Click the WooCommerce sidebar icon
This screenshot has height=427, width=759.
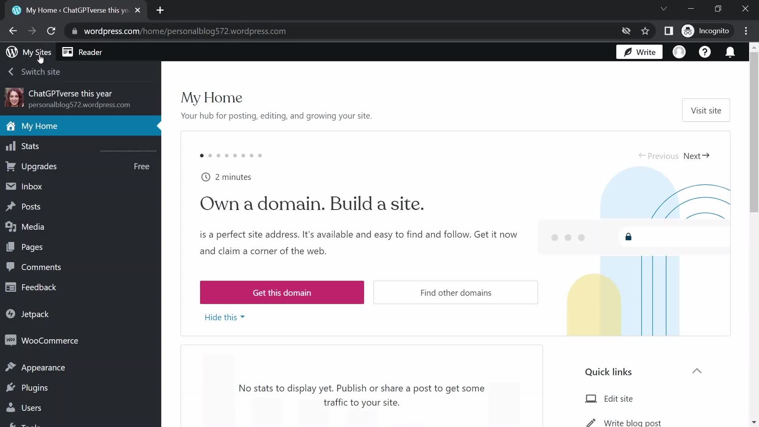(x=11, y=341)
